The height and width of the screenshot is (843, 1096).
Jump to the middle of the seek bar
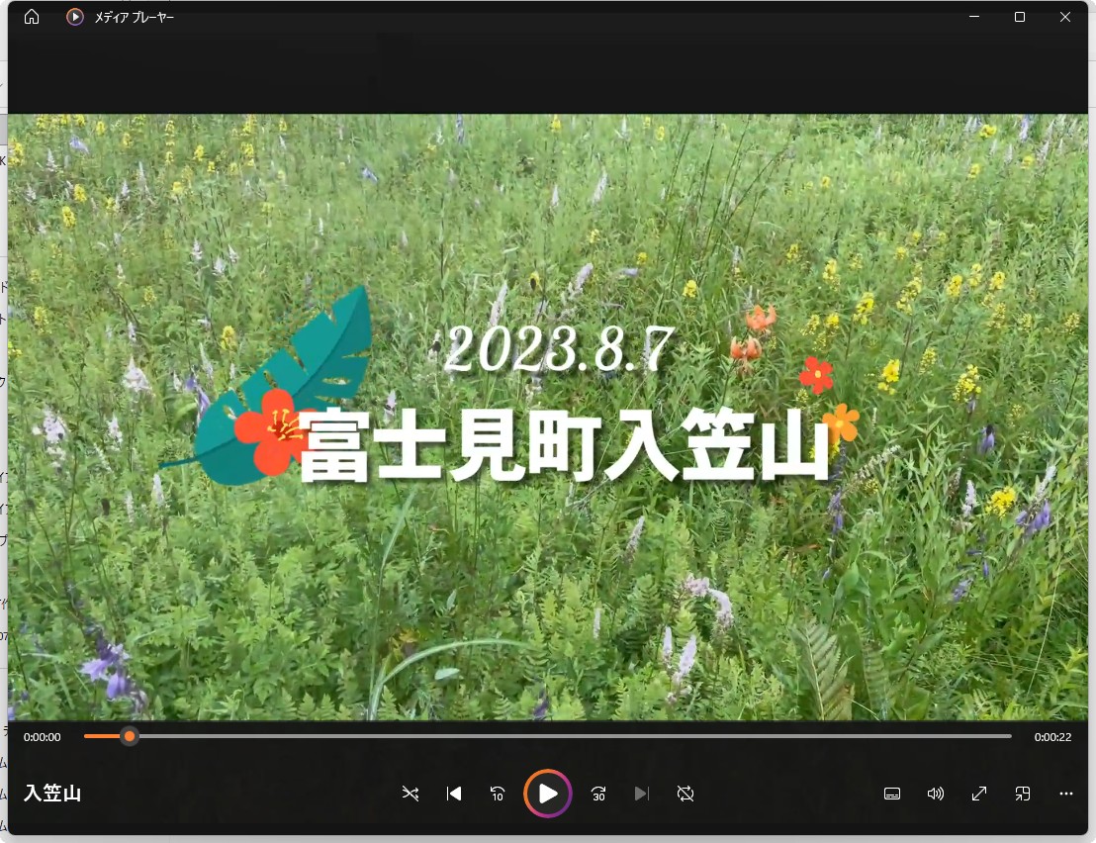pos(548,736)
